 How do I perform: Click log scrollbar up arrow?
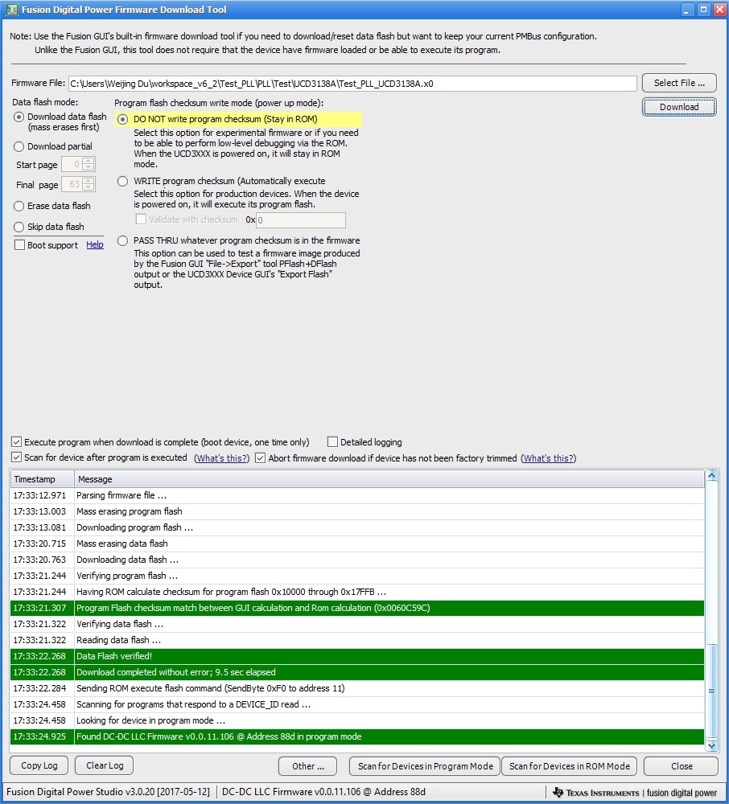(x=711, y=476)
